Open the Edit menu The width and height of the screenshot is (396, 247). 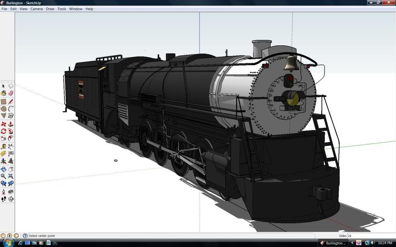pos(14,9)
